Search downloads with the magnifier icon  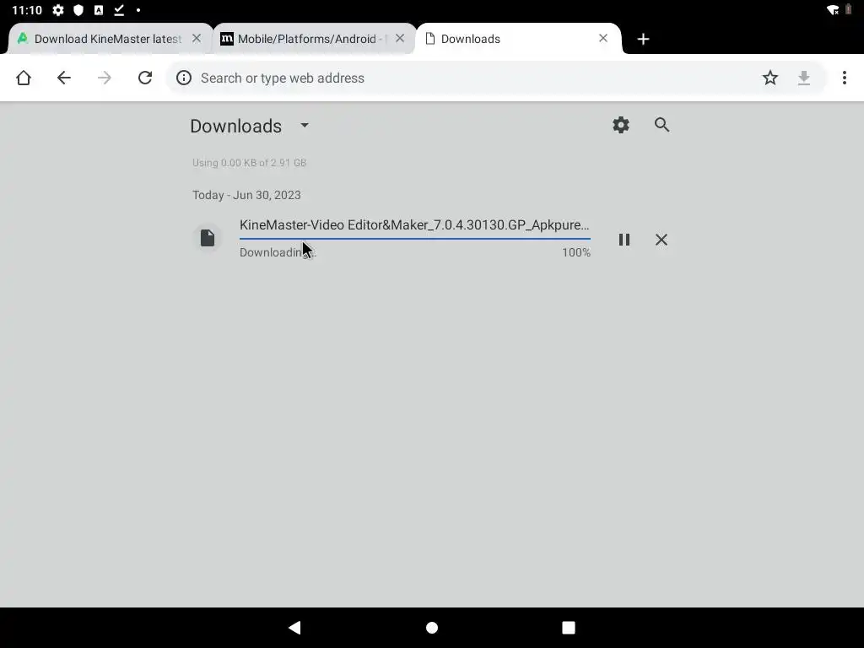pyautogui.click(x=661, y=125)
